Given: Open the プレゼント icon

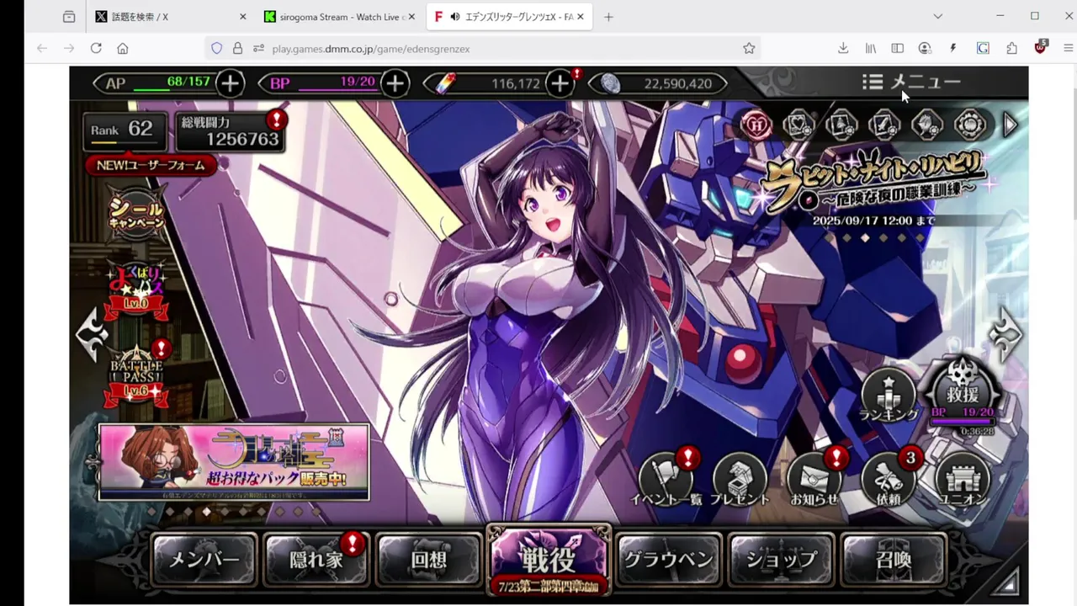Looking at the screenshot, I should coord(740,479).
